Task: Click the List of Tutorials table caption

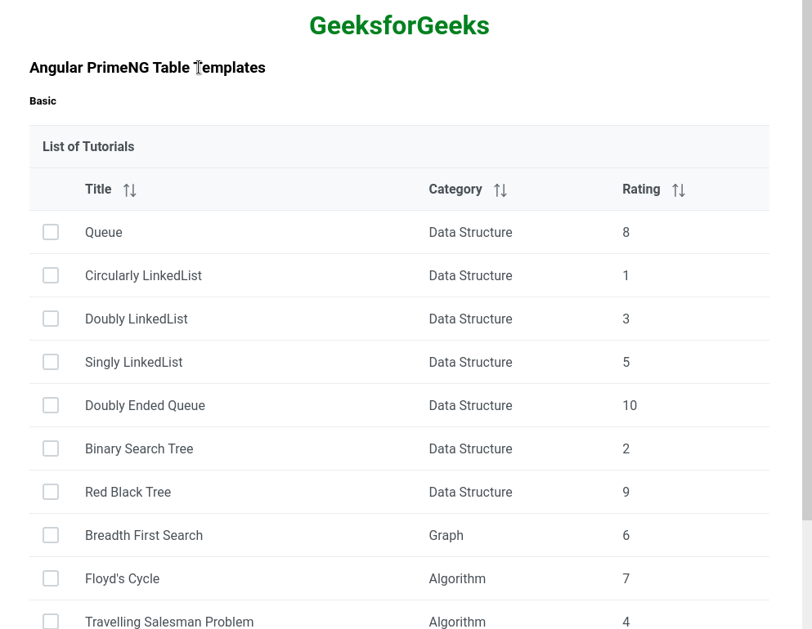Action: [x=88, y=146]
